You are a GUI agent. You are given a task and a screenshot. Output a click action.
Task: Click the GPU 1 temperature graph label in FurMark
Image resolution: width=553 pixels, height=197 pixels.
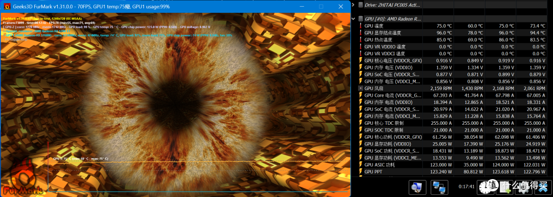pyautogui.click(x=81, y=159)
